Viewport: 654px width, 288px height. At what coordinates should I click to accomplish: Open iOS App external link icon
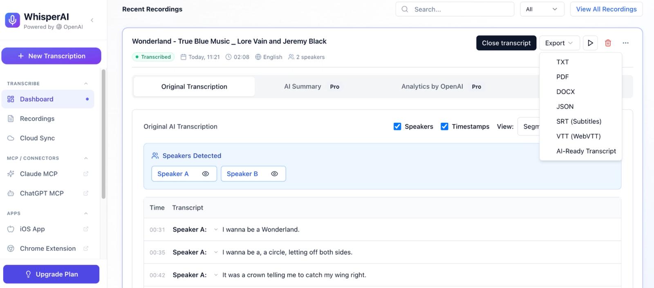86,229
